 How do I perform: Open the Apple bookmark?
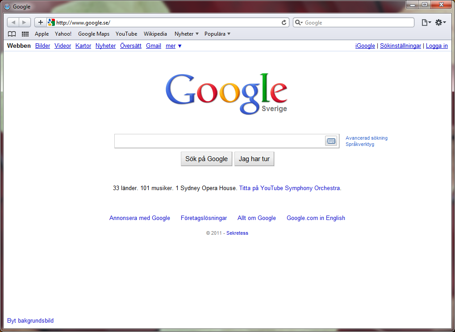42,34
